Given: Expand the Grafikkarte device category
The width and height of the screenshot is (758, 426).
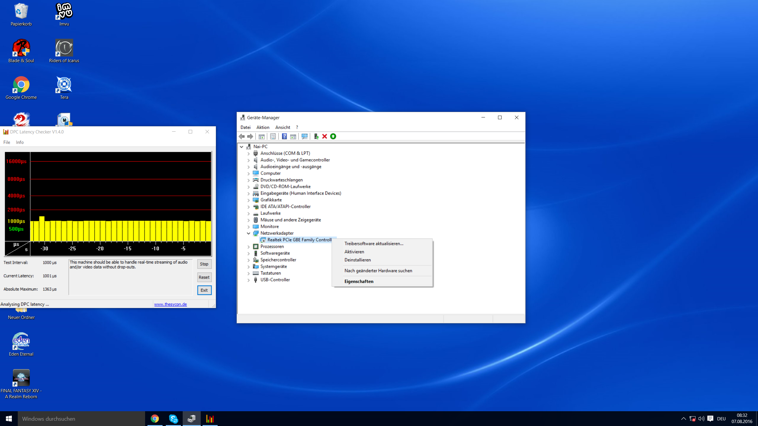Looking at the screenshot, I should 249,200.
